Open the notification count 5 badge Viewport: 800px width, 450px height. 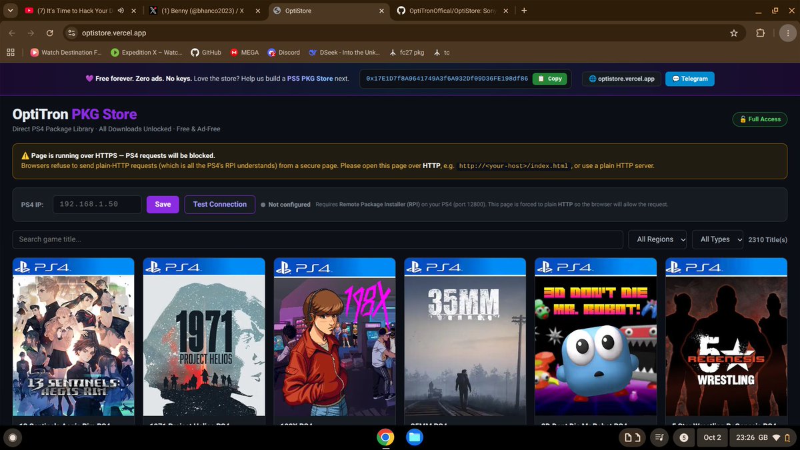point(683,438)
